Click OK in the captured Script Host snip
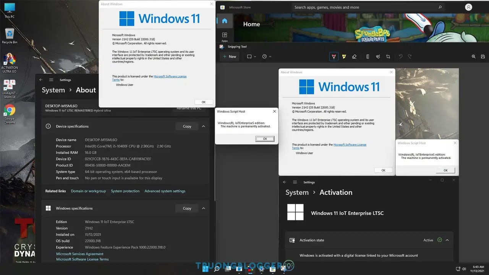The height and width of the screenshot is (275, 489). coord(445,170)
